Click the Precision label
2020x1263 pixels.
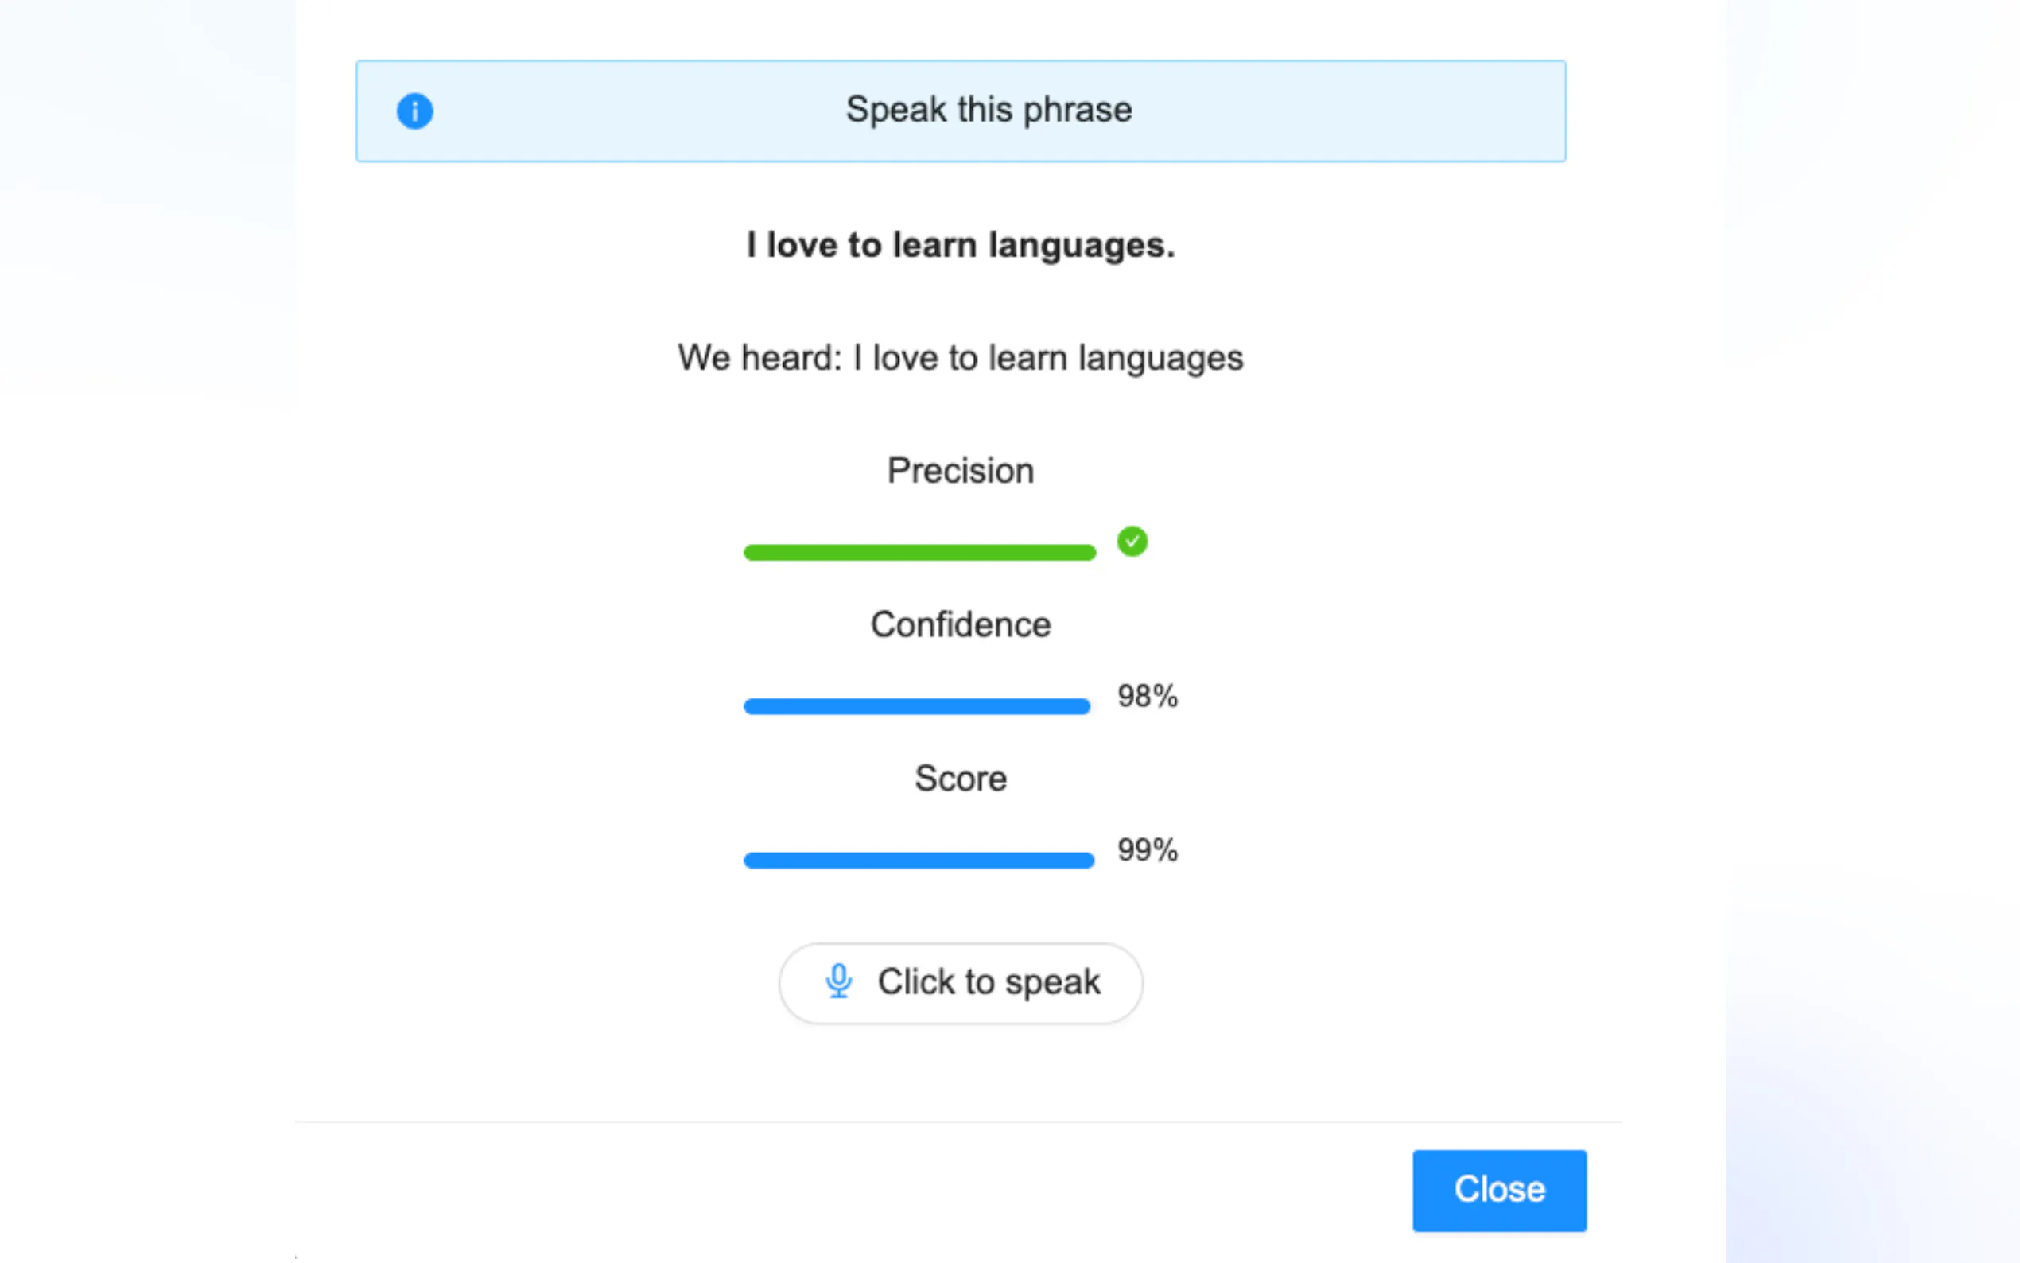[961, 471]
